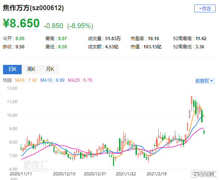Switch to the 周K weekly chart tab

31,69
